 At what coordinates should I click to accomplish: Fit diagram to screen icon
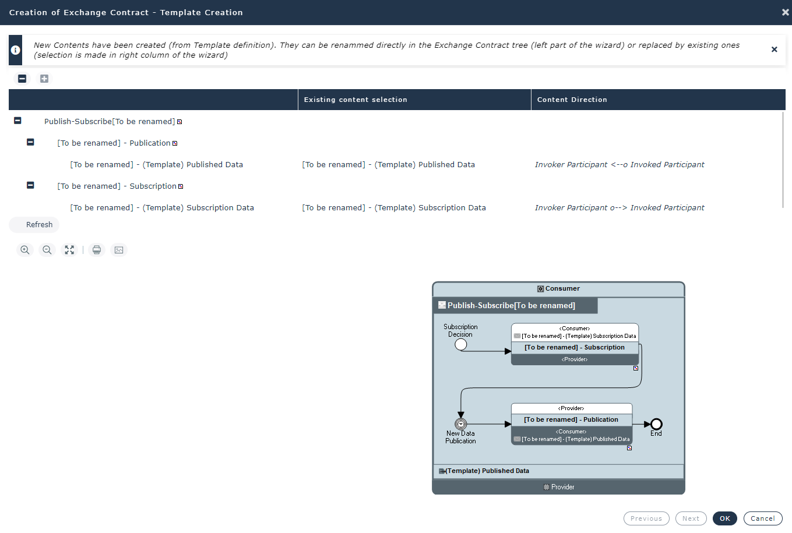coord(69,250)
